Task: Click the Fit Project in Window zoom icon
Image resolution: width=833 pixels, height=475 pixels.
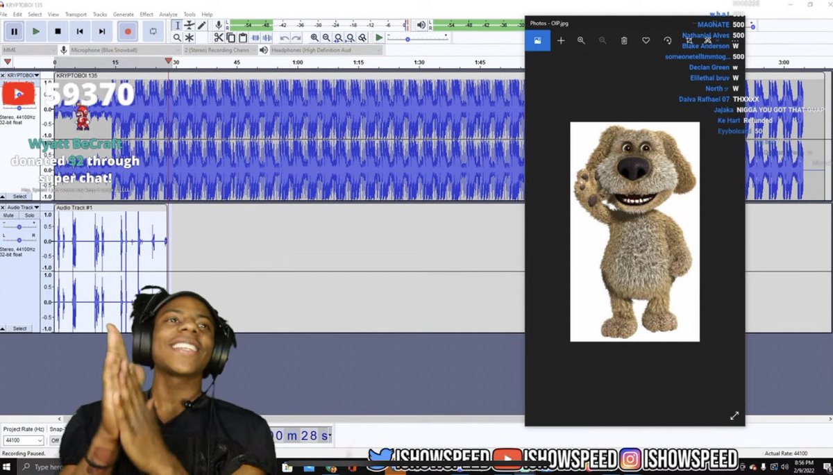Action: (x=350, y=37)
